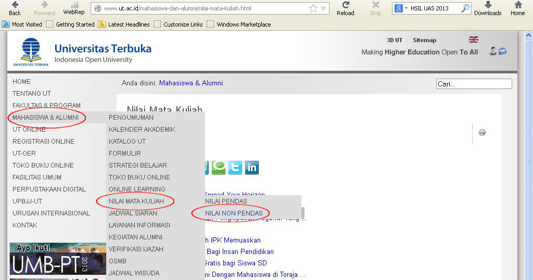Bookmark page with the star icon
Image resolution: width=533 pixels, height=280 pixels.
[x=313, y=8]
